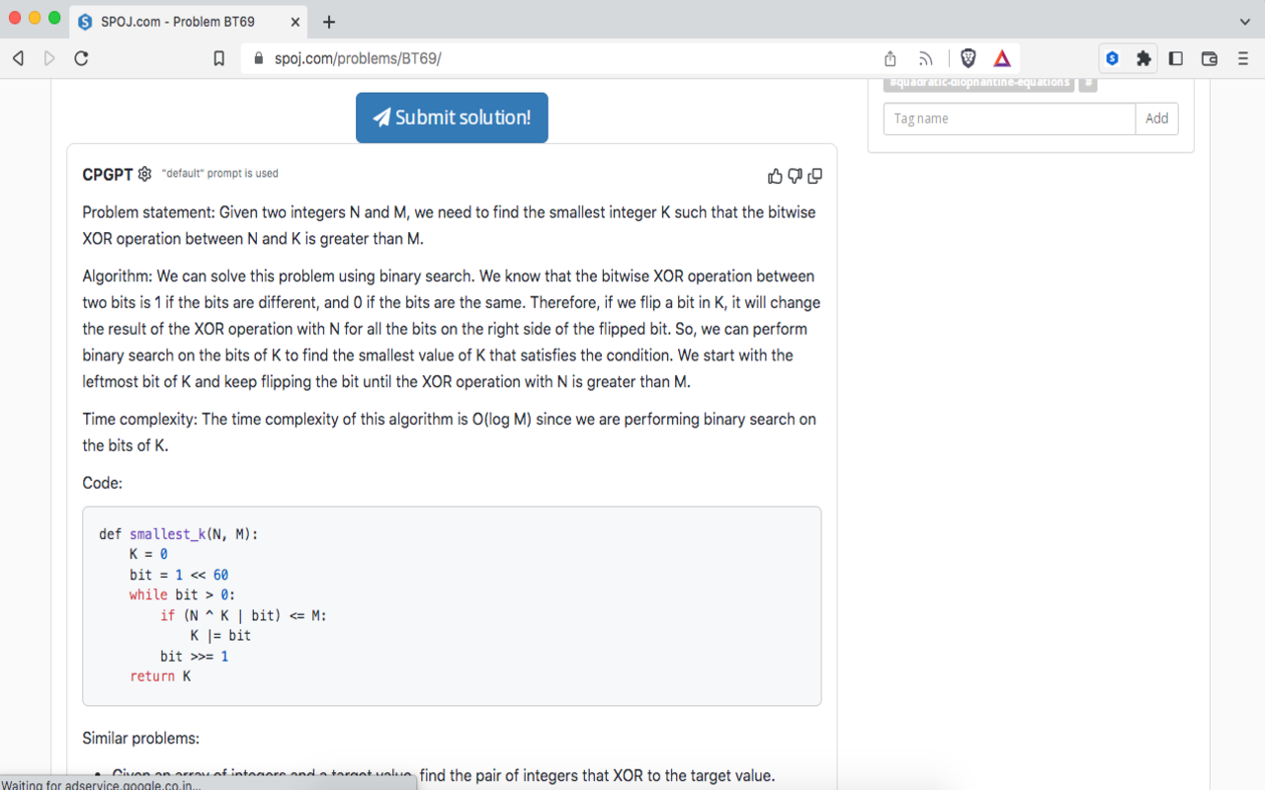The image size is (1265, 790).
Task: Give the CPGPT answer a thumbs up
Action: [775, 175]
